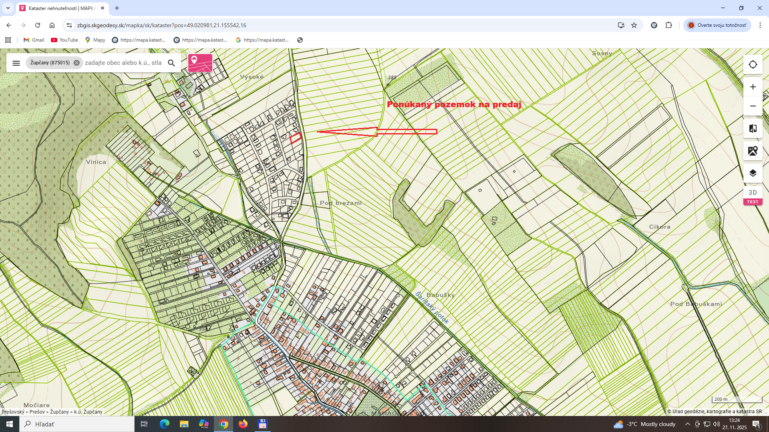This screenshot has height=432, width=769.
Task: Zoom out the map with minus button
Action: click(753, 106)
